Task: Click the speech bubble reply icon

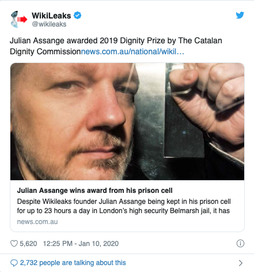Action: click(x=14, y=263)
